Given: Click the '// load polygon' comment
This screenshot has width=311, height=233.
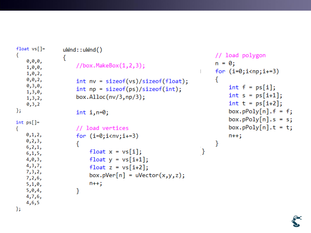Looking at the screenshot, I should 240,55.
